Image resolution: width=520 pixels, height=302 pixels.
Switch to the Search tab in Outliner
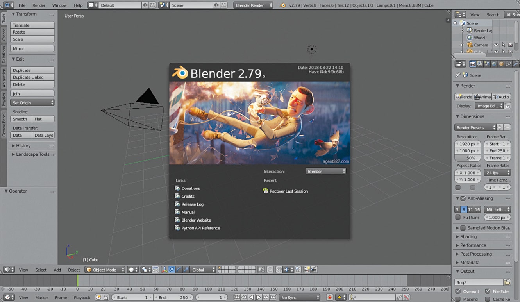click(493, 14)
